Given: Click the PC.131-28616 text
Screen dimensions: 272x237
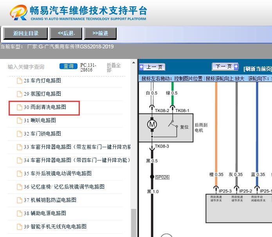Looking at the screenshot, I should [x=88, y=68].
